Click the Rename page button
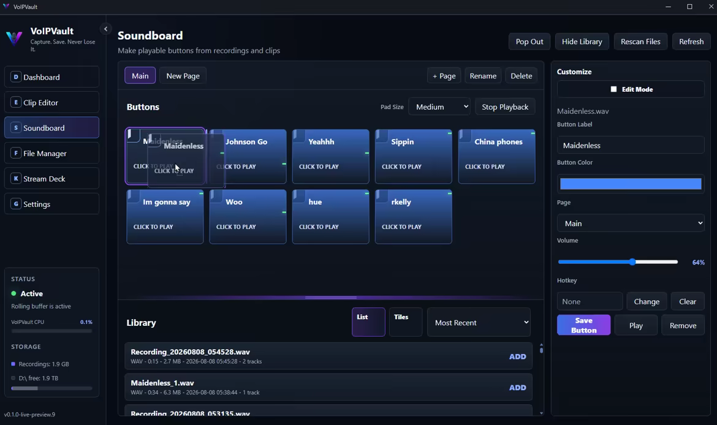Viewport: 717px width, 425px height. point(483,76)
